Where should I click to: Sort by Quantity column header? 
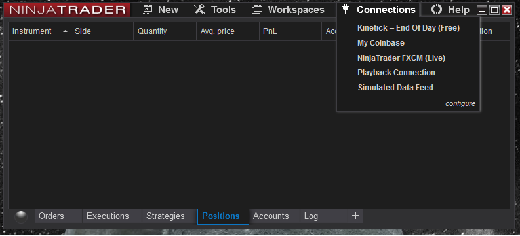click(x=165, y=31)
